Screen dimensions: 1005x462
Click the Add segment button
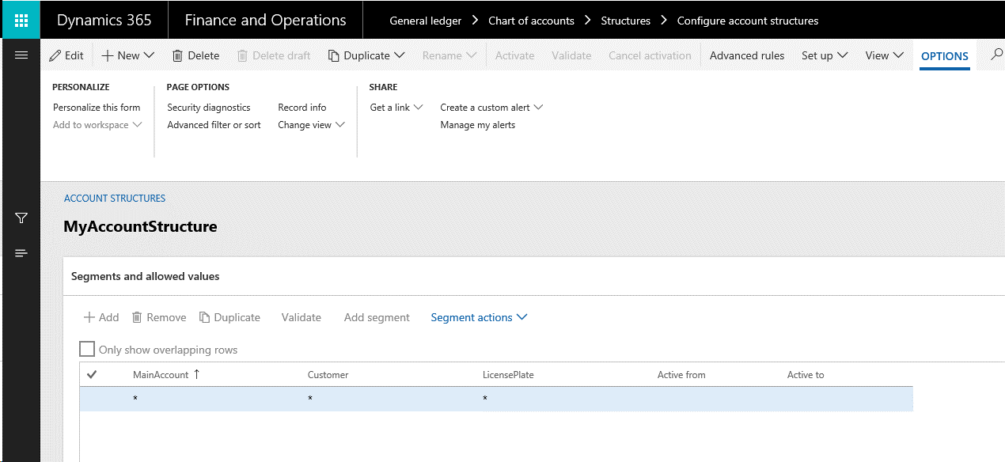coord(377,317)
